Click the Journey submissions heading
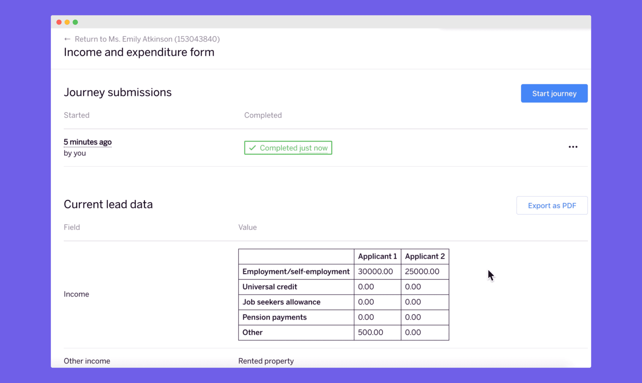Image resolution: width=642 pixels, height=383 pixels. (118, 92)
